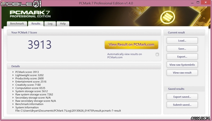Viewport: 212px width, 121px height.
Task: Click Export saved... button
Action: pyautogui.click(x=182, y=97)
